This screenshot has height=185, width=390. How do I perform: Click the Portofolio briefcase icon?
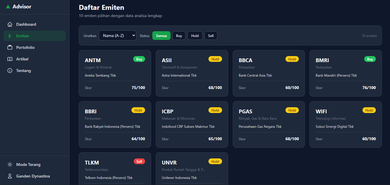click(10, 47)
